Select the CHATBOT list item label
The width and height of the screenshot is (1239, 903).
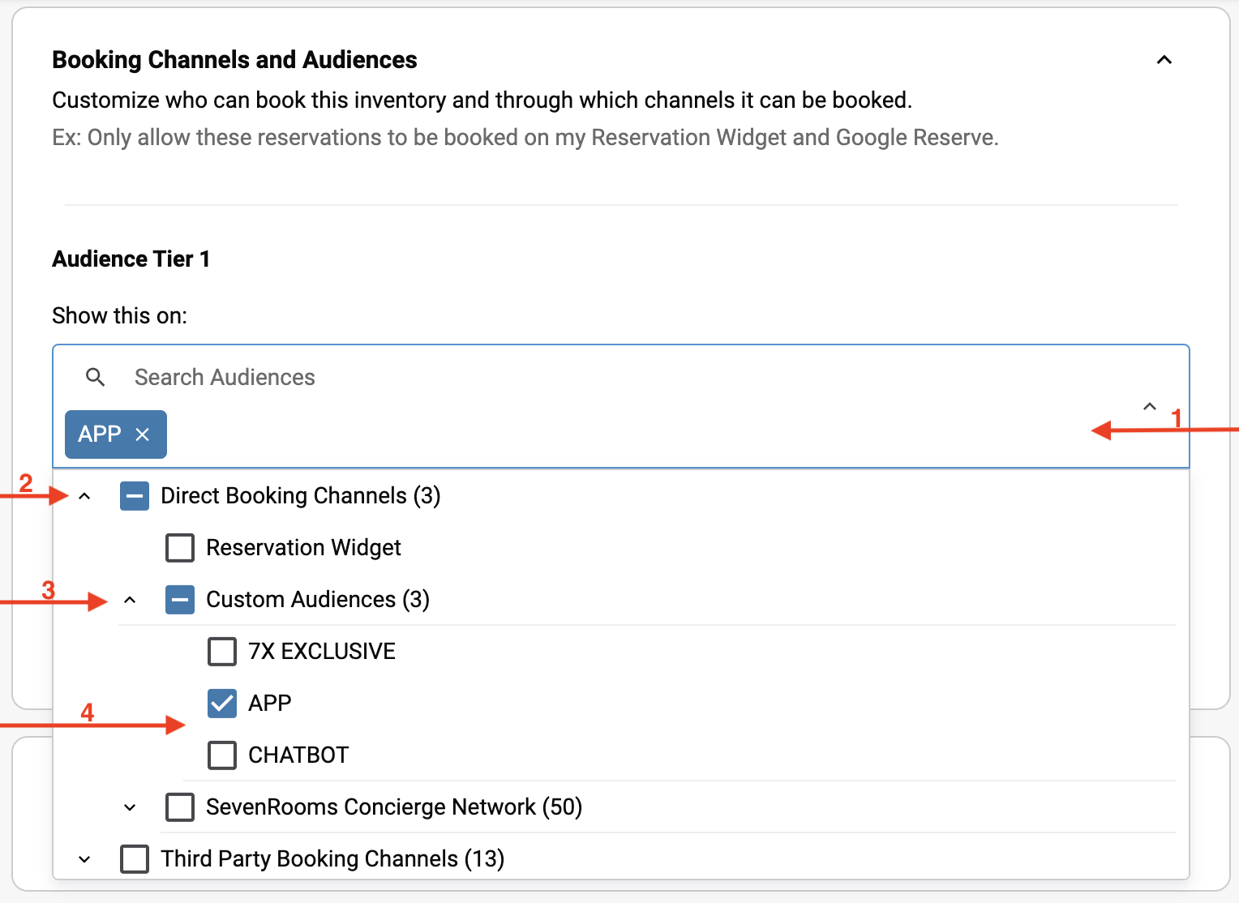point(298,755)
